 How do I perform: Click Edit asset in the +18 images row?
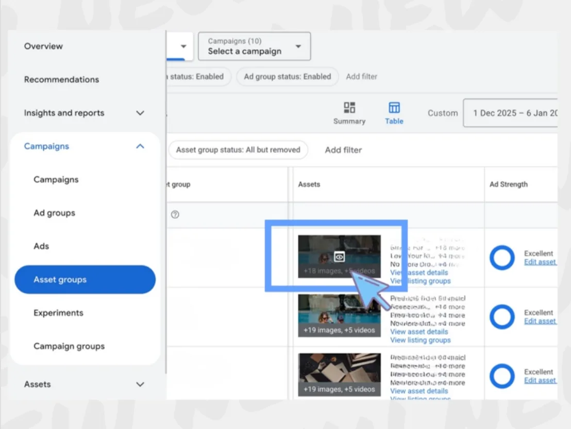pyautogui.click(x=540, y=262)
